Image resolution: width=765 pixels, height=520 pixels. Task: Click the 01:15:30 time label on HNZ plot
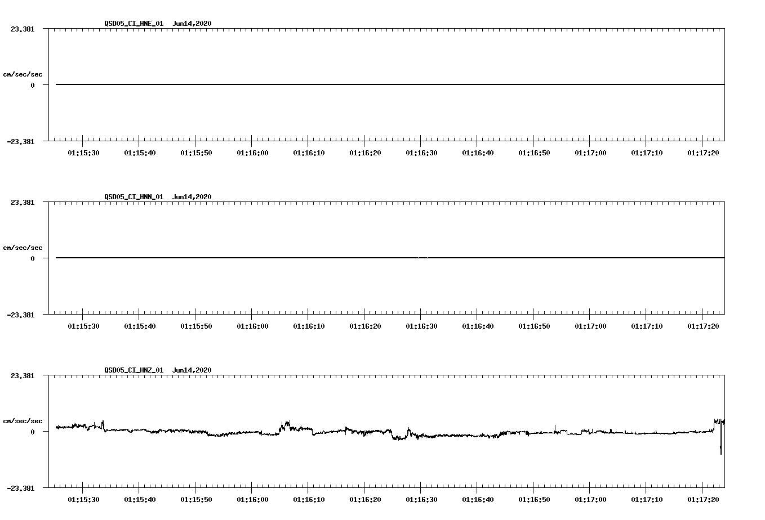point(83,500)
